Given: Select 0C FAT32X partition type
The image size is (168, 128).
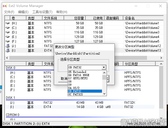Looking at the screenshot, I should [x=85, y=94].
